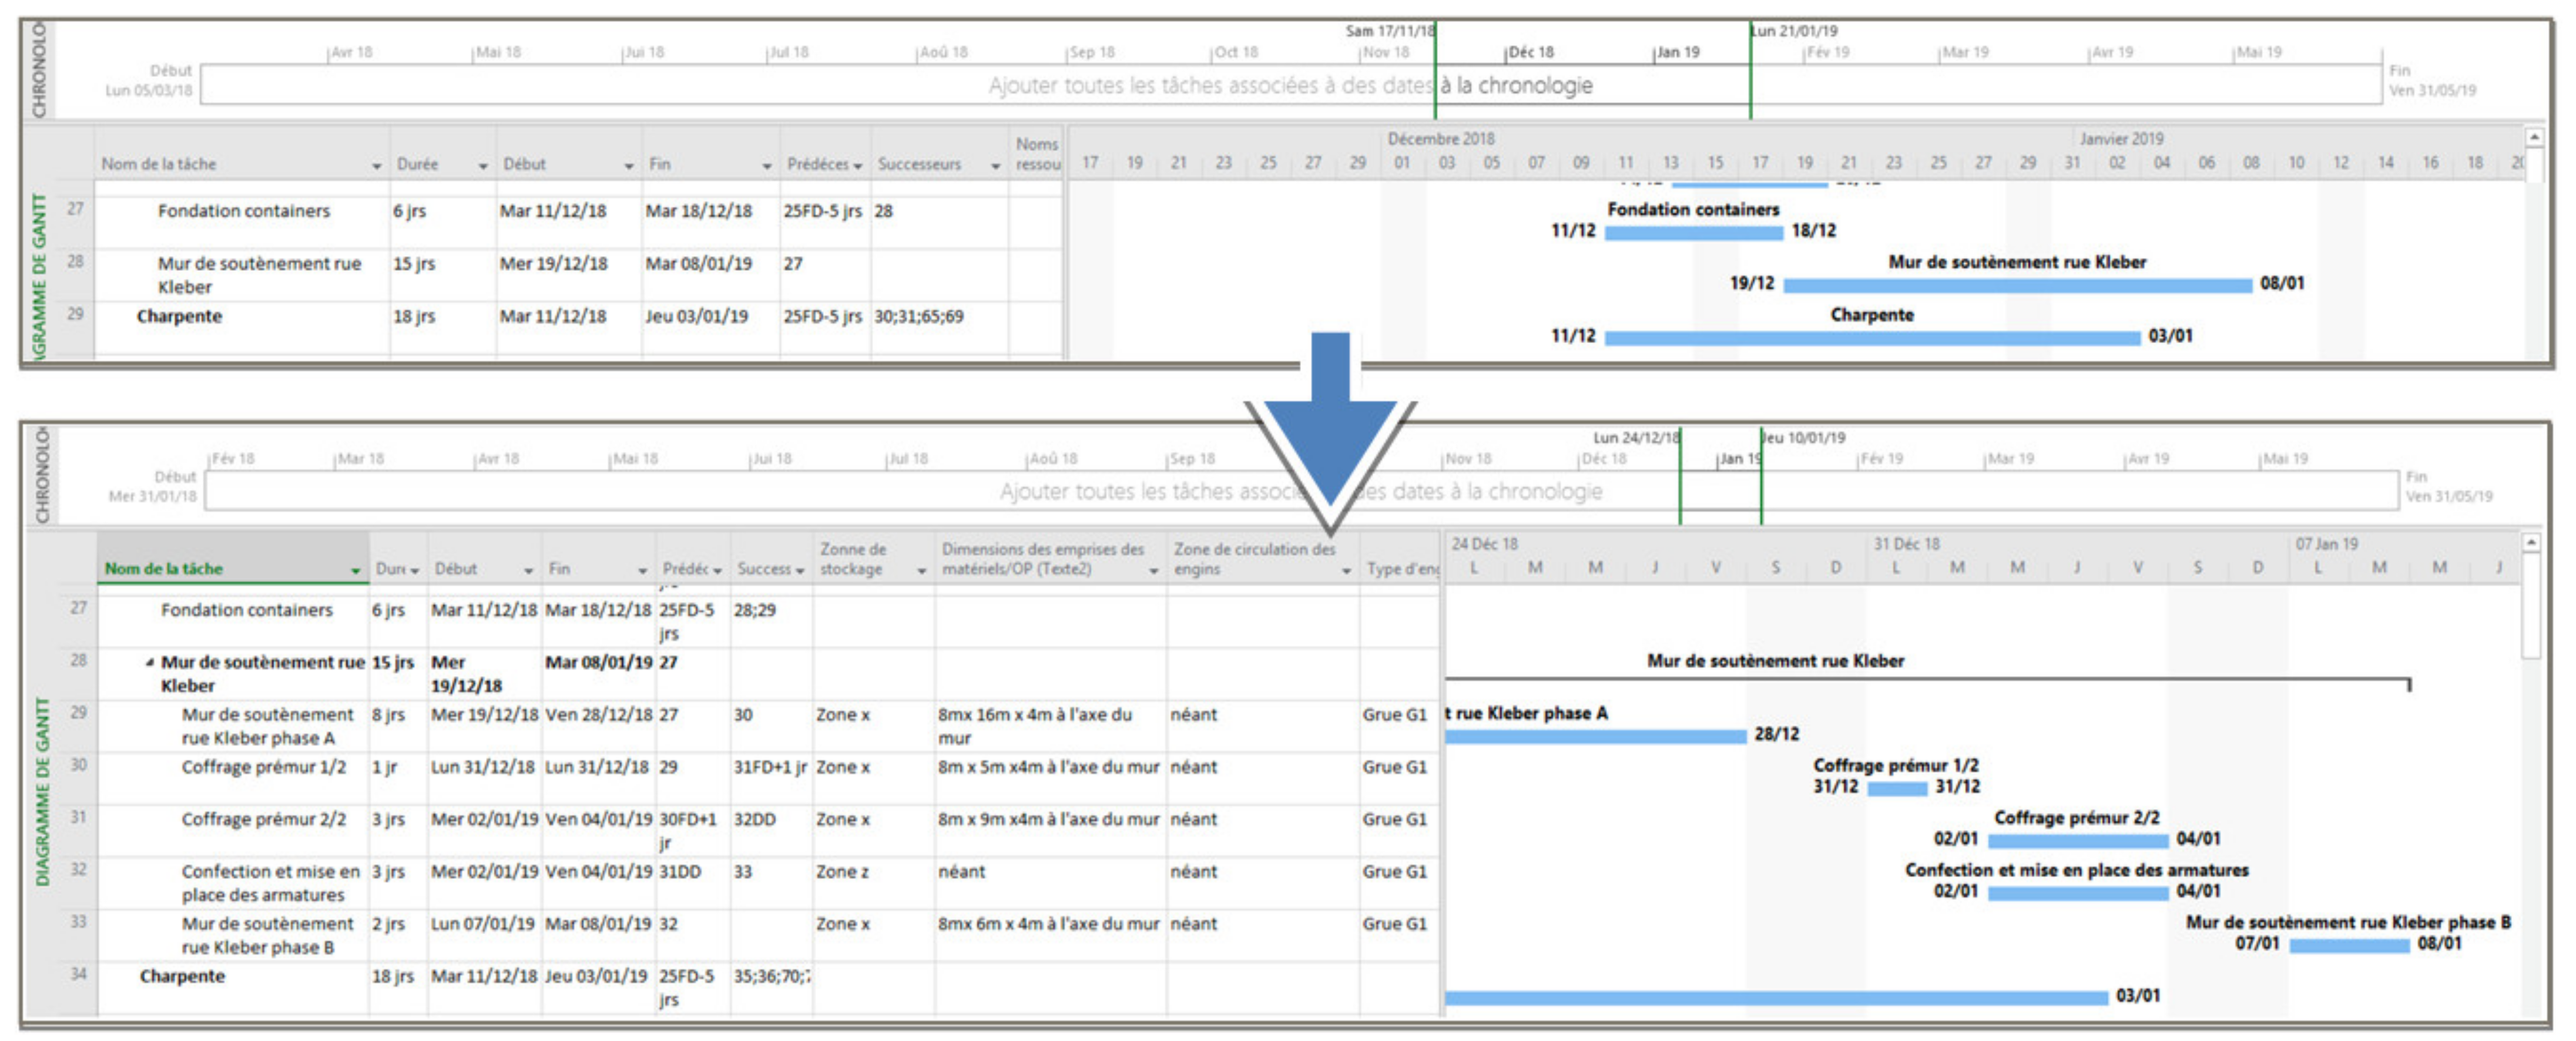Open the 'Nom de la tâche' filter dropdown in top table
Viewport: 2576px width, 1041px height.
tap(376, 166)
